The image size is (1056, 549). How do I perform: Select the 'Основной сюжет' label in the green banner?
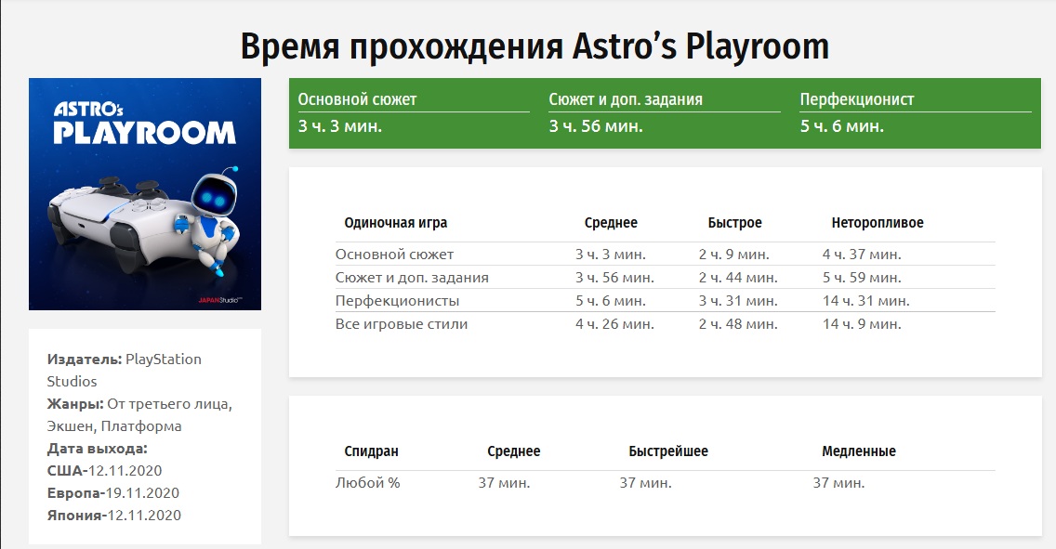(358, 99)
